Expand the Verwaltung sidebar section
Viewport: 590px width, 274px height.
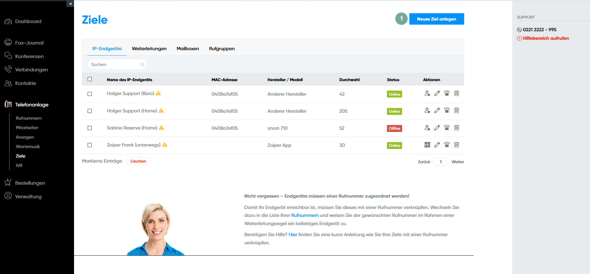28,196
